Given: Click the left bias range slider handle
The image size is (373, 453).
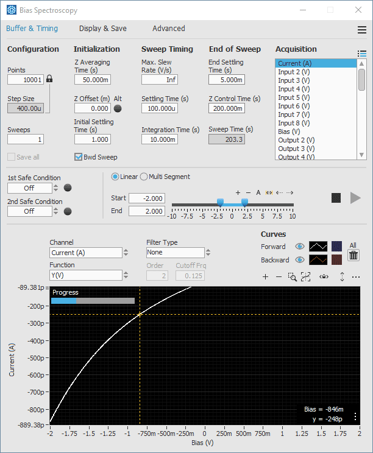Looking at the screenshot, I should click(x=220, y=203).
